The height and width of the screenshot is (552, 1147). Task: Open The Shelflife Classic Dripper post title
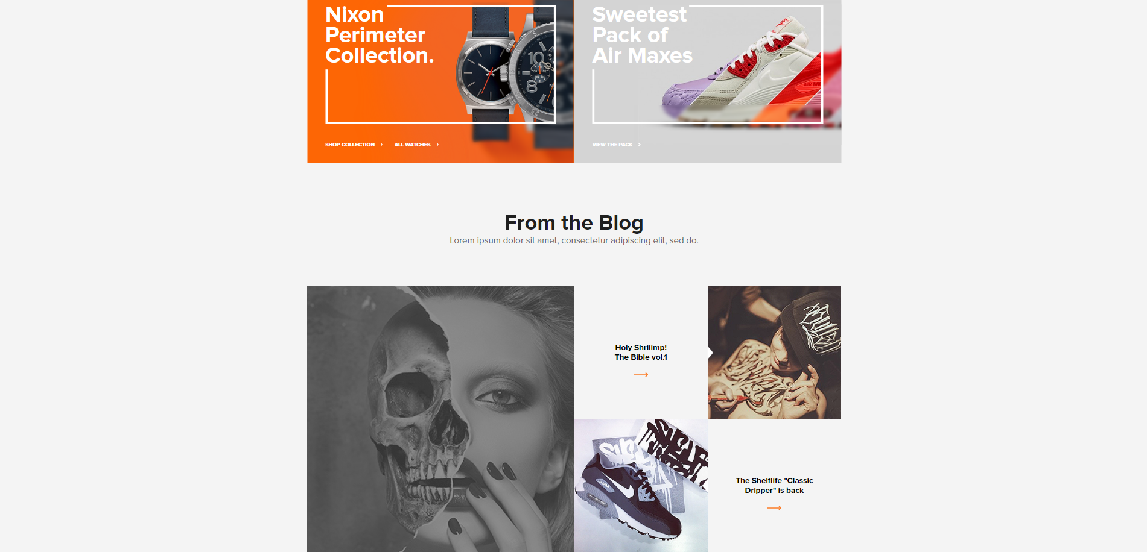coord(774,486)
